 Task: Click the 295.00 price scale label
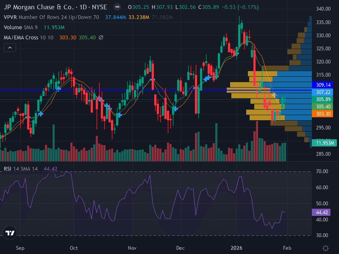(x=323, y=128)
